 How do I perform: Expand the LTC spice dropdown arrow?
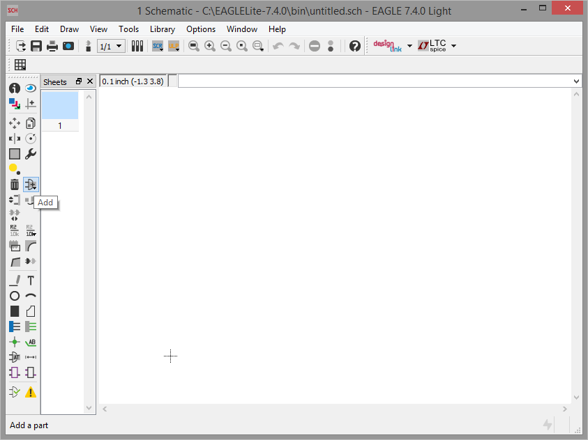(454, 46)
